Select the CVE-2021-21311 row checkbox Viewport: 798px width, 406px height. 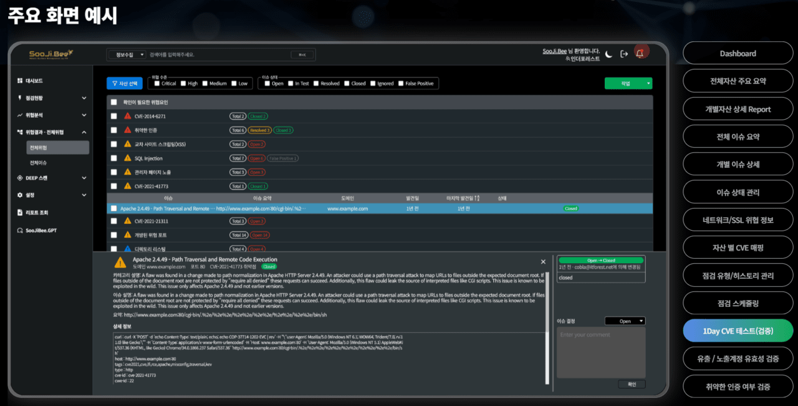click(x=113, y=221)
